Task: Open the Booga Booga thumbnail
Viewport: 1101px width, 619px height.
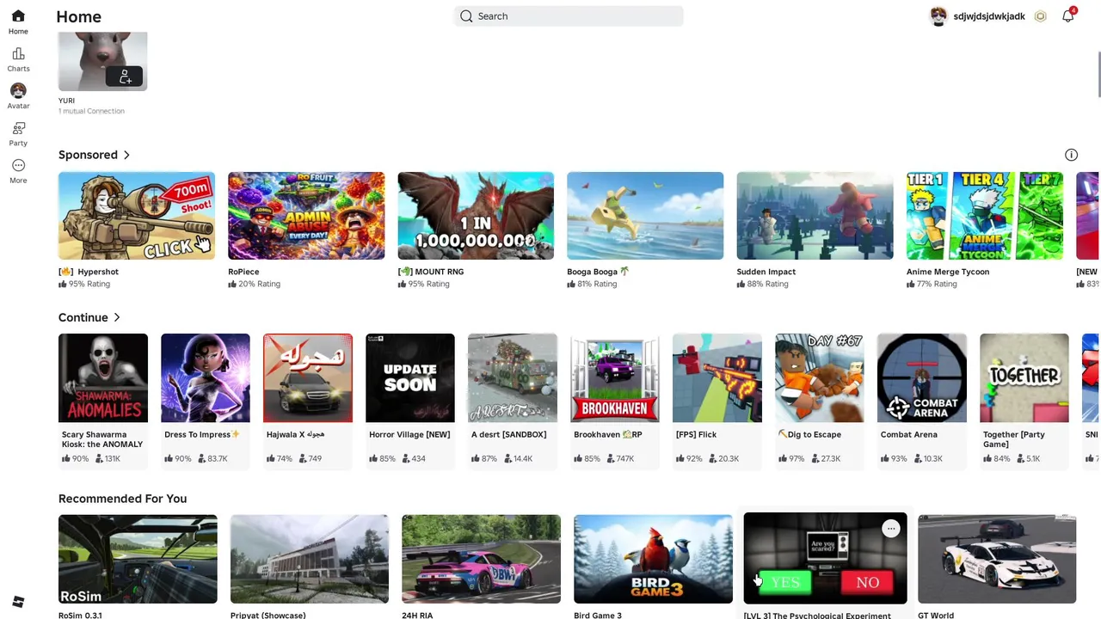Action: (x=645, y=216)
